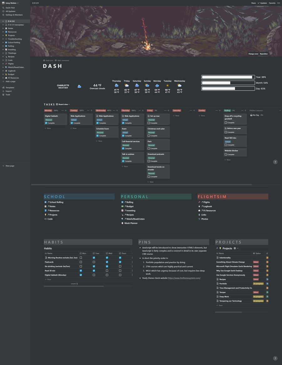This screenshot has width=282, height=365.
Task: Open the Investing page in sidebar
Action: (x=12, y=50)
